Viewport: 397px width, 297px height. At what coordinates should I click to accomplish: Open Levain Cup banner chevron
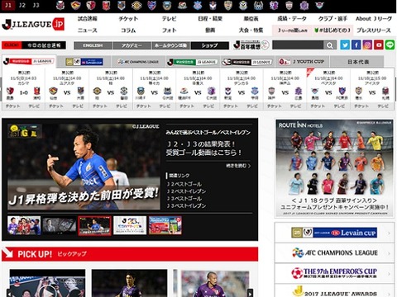point(389,233)
